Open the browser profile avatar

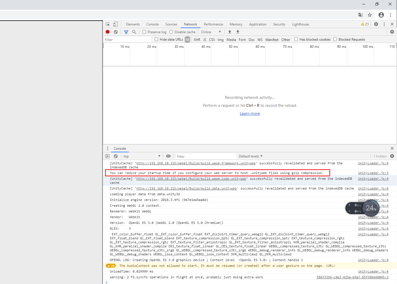(x=381, y=15)
